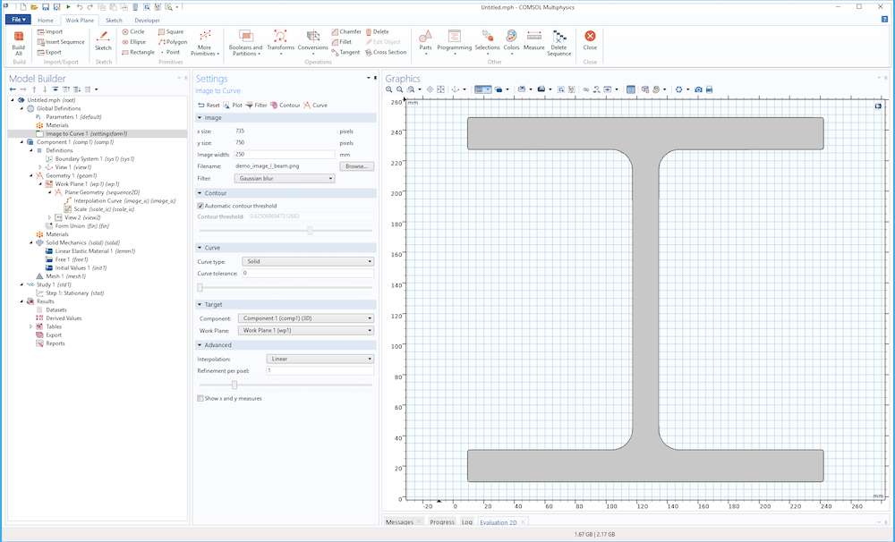Switch to the Developer tab
The image size is (895, 542).
coord(147,20)
